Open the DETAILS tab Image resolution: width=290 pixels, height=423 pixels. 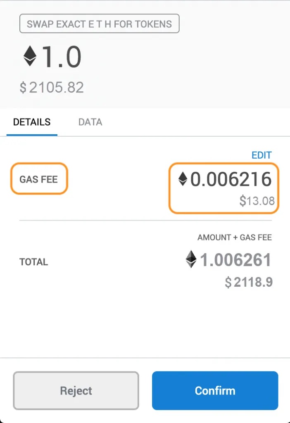tap(32, 122)
